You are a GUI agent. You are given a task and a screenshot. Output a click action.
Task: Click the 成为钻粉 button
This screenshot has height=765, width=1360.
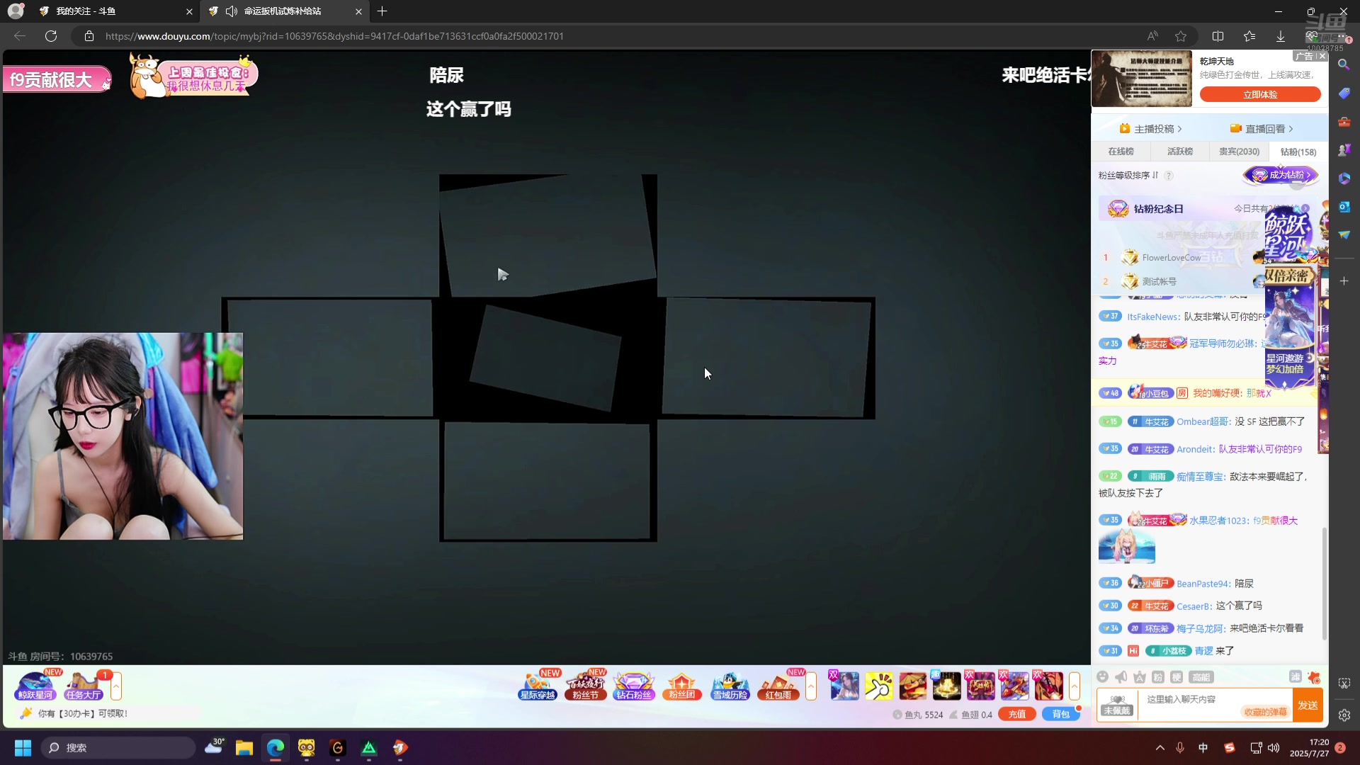1281,175
